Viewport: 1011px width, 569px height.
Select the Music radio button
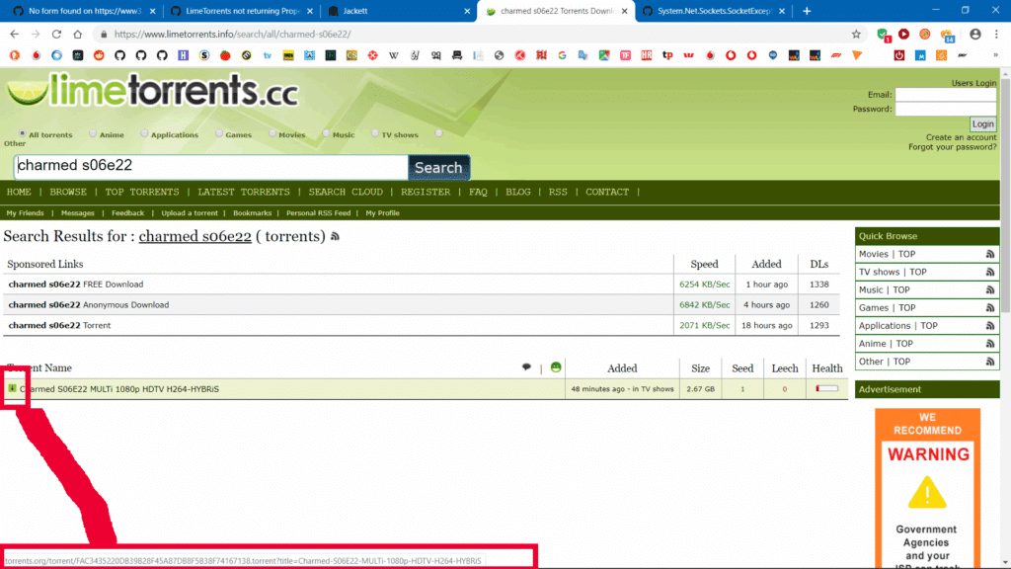pos(326,133)
